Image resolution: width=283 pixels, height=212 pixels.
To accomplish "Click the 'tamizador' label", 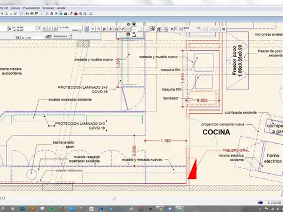I will pos(171,98).
